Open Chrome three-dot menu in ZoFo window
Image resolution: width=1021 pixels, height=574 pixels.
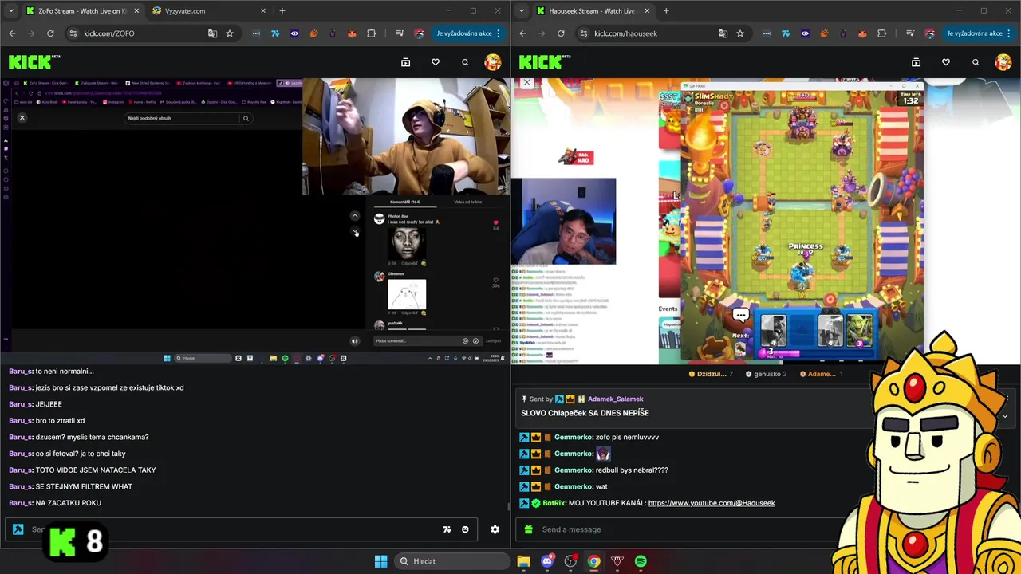(499, 33)
